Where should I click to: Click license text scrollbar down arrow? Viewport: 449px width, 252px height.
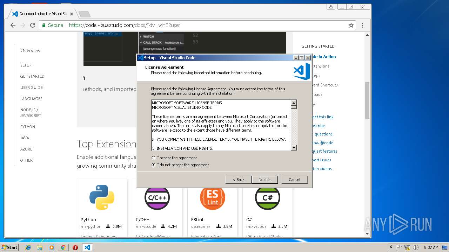294,148
